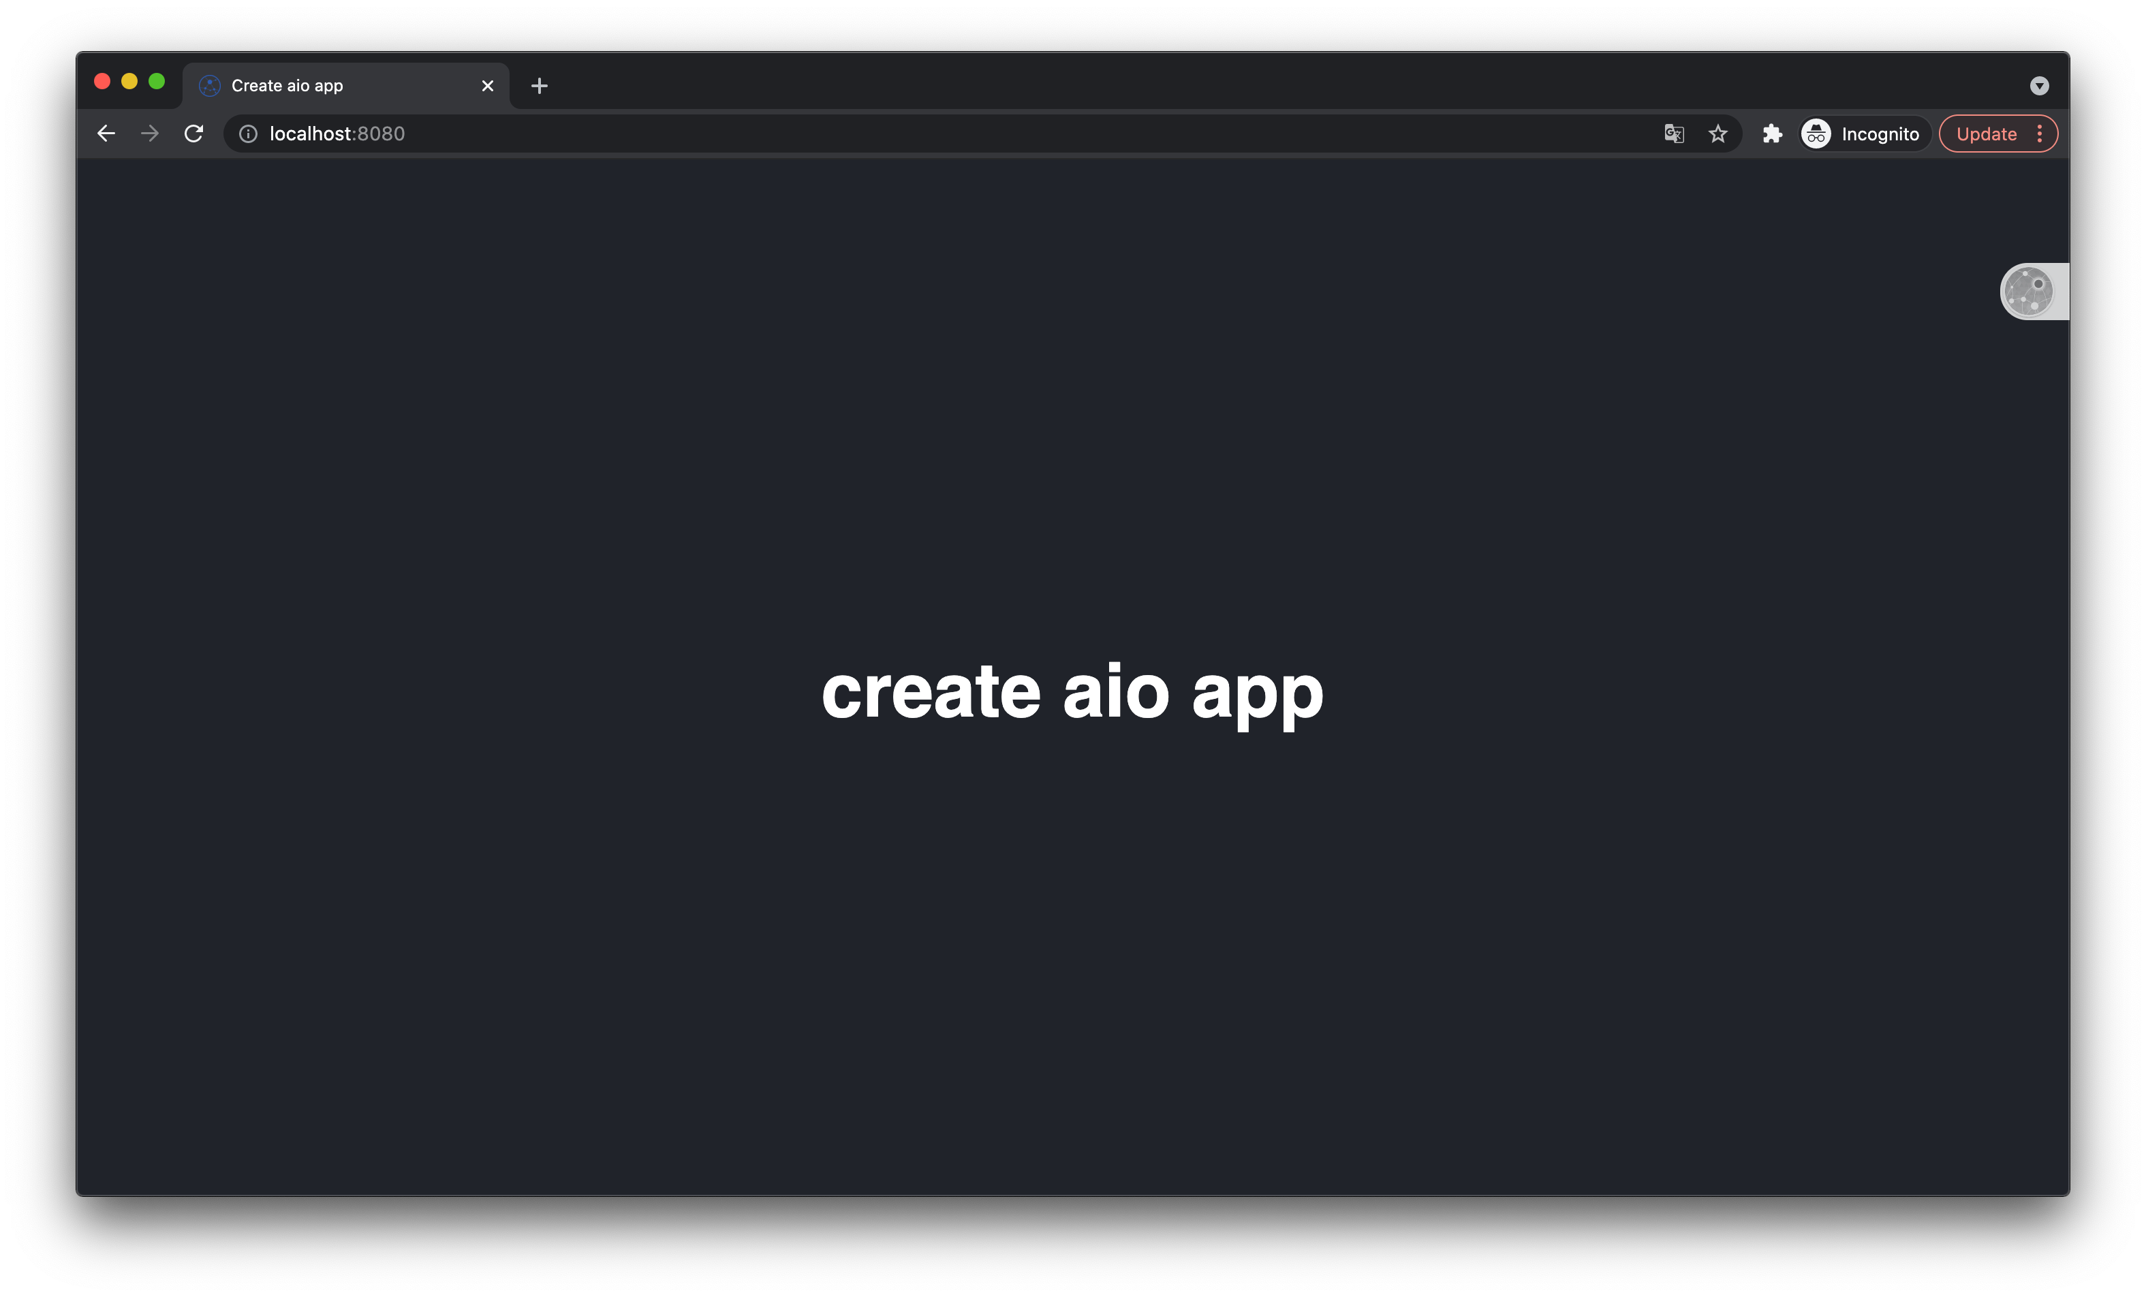Image resolution: width=2146 pixels, height=1297 pixels.
Task: Click the red Update button
Action: (x=1986, y=134)
